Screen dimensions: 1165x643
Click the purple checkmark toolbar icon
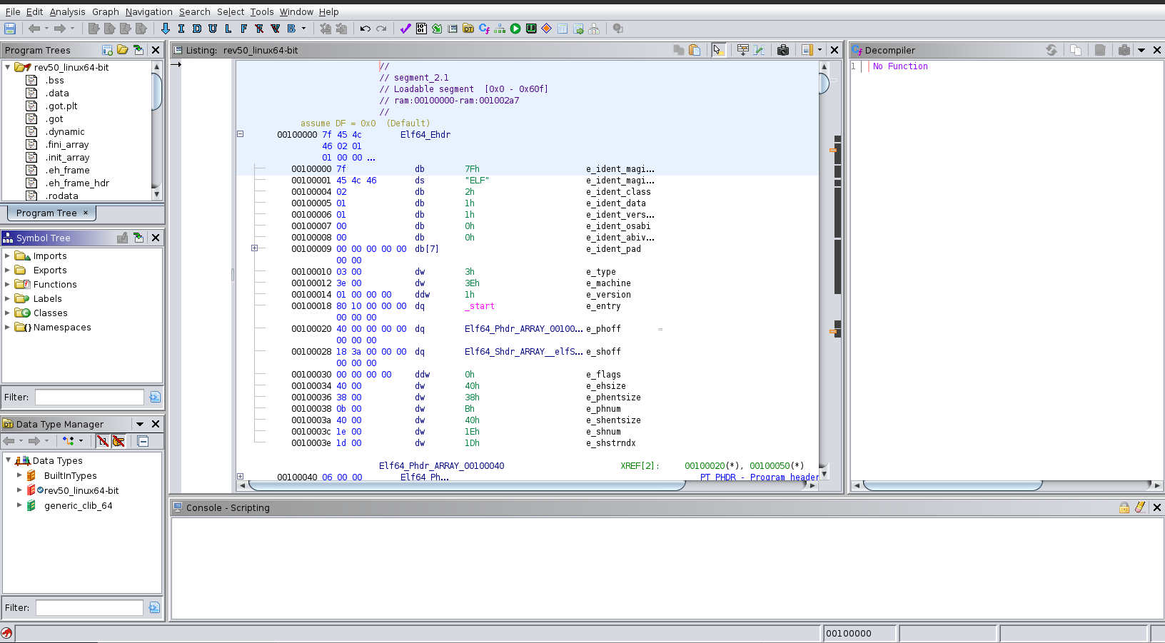tap(405, 29)
